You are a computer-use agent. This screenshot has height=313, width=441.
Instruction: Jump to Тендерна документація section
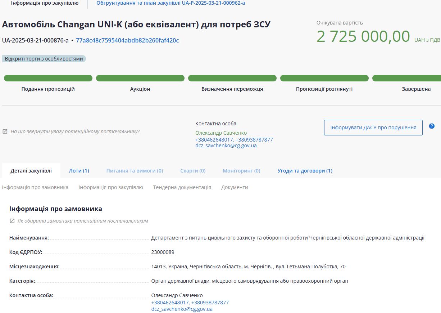182,187
